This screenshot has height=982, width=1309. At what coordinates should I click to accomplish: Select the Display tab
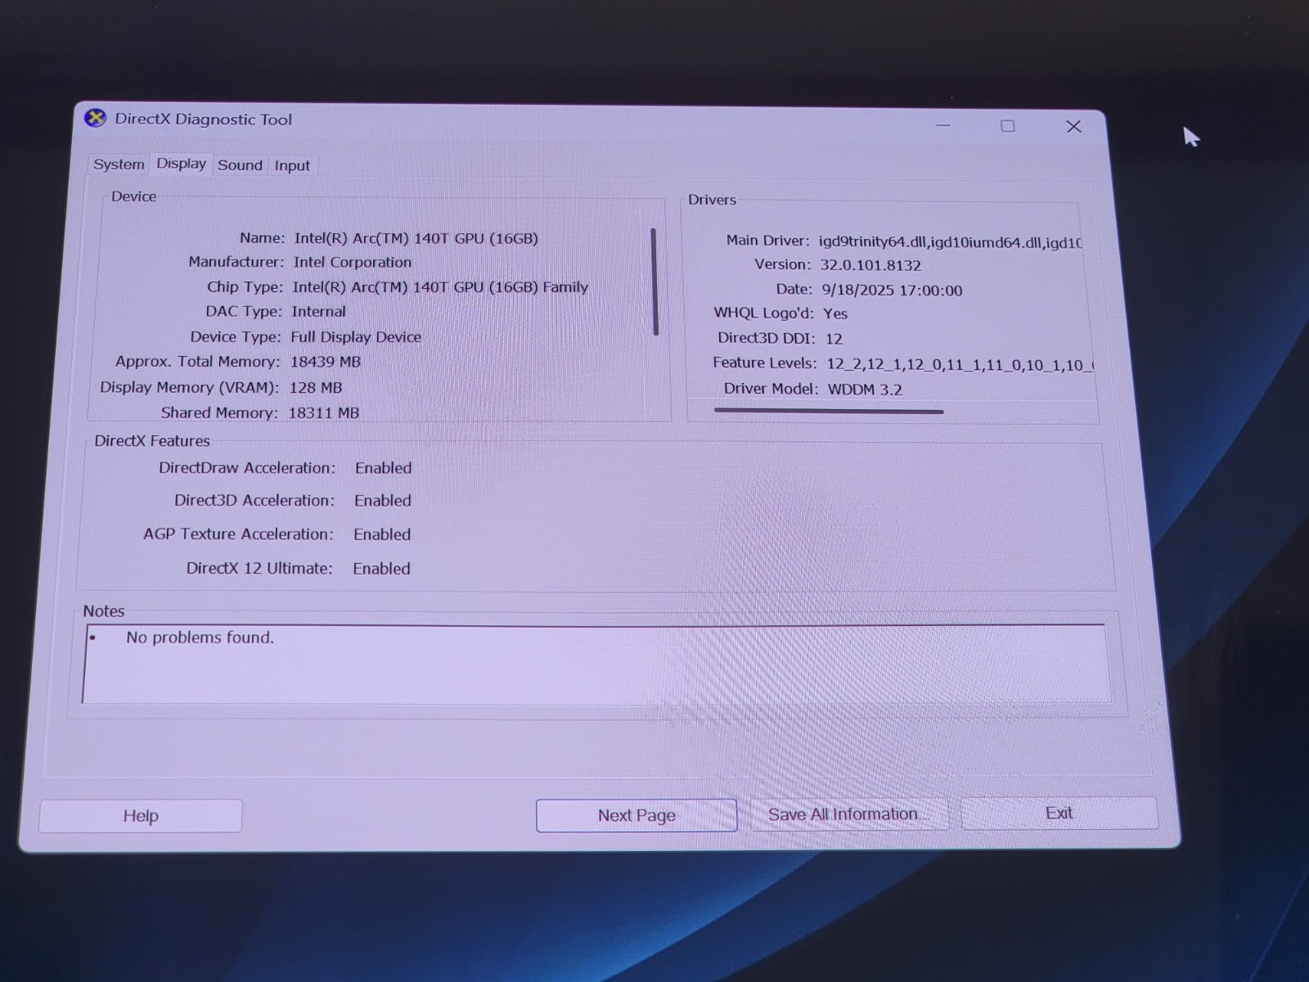click(x=181, y=164)
